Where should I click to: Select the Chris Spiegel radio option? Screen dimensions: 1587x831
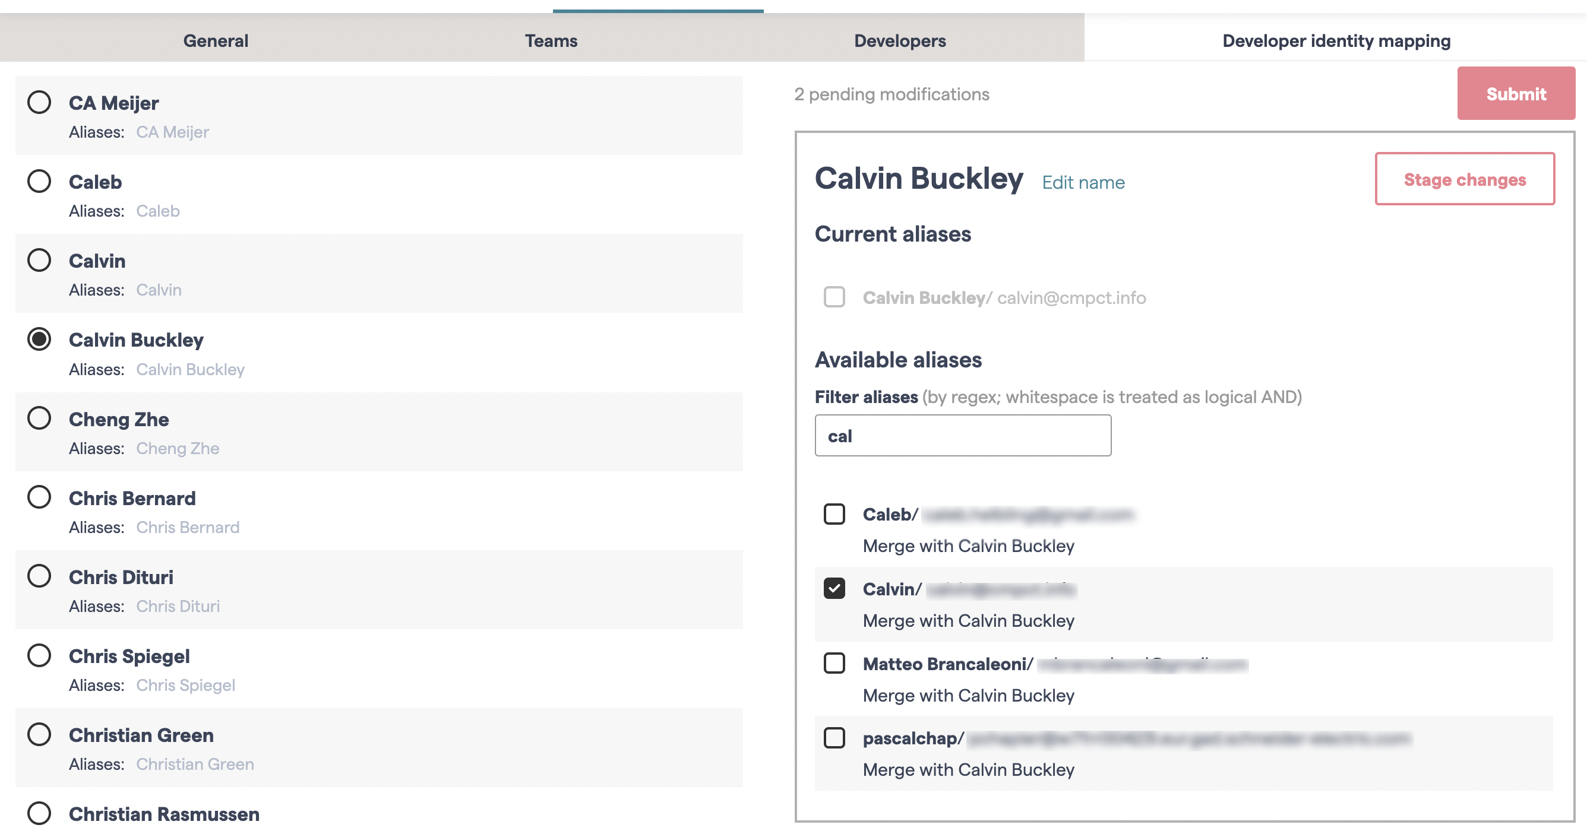click(x=39, y=655)
